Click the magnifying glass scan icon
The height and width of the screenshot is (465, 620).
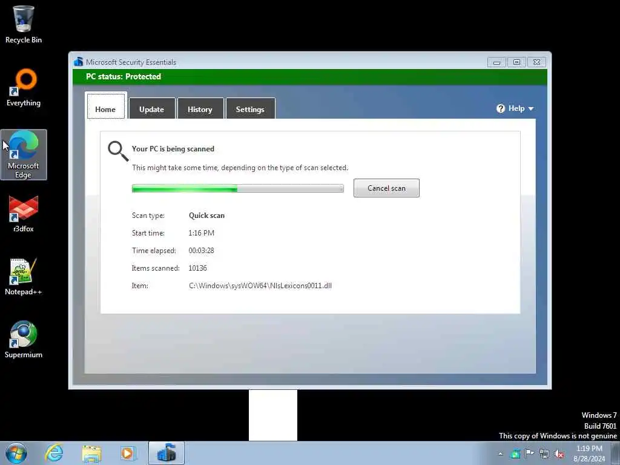tap(118, 151)
